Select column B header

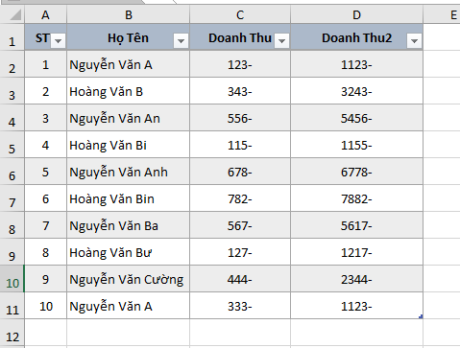tap(129, 14)
